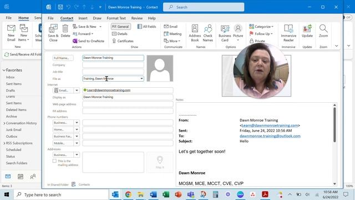
Task: Switch to People view in navigation bar
Action: pyautogui.click(x=33, y=176)
